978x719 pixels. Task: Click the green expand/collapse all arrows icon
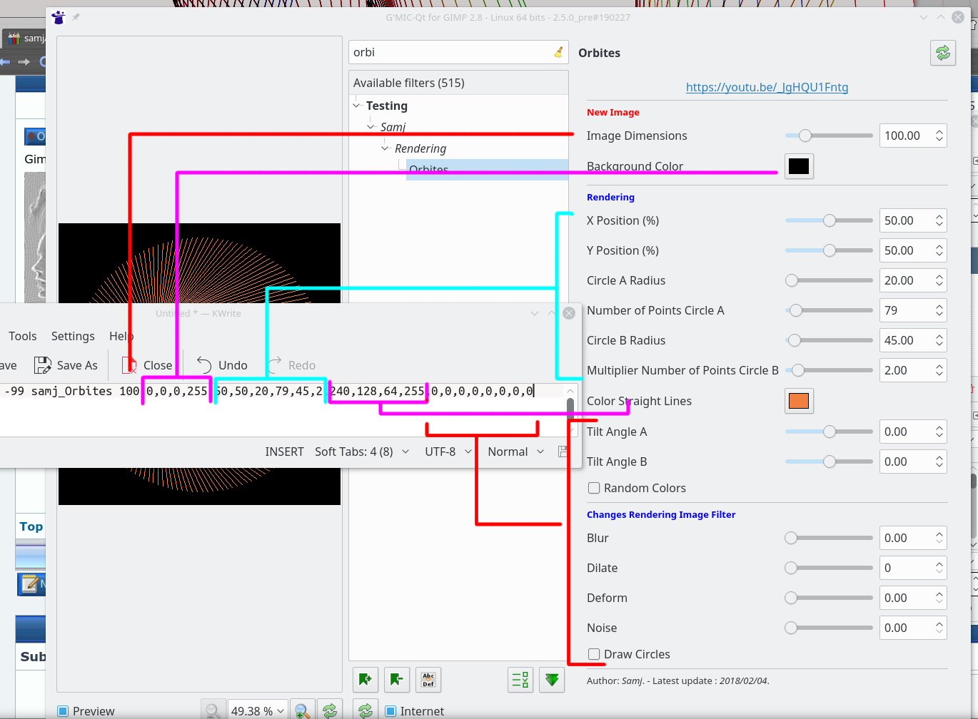(552, 680)
